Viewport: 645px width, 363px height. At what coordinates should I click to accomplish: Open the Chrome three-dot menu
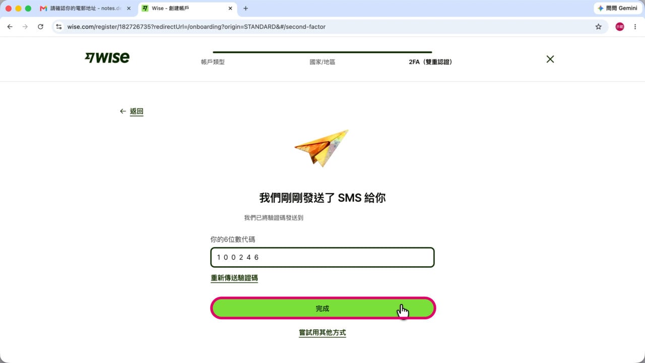pos(635,27)
